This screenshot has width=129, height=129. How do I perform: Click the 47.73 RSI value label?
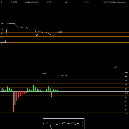pos(60,32)
